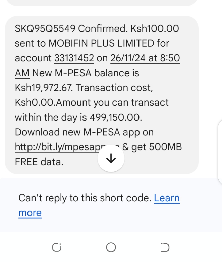Open the underlined account number 33131452

tap(74, 58)
